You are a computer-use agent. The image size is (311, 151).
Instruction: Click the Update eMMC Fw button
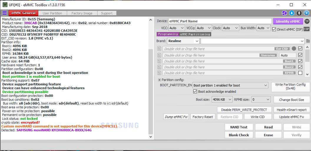[292, 117]
